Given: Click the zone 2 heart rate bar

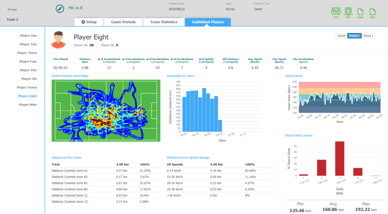Looking at the screenshot, I should tap(321, 167).
